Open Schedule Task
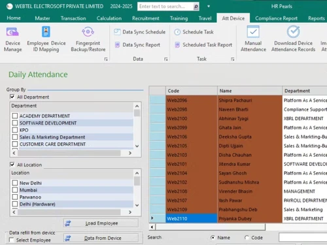 tap(194, 32)
